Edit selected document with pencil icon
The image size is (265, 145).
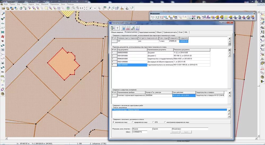tap(229, 56)
